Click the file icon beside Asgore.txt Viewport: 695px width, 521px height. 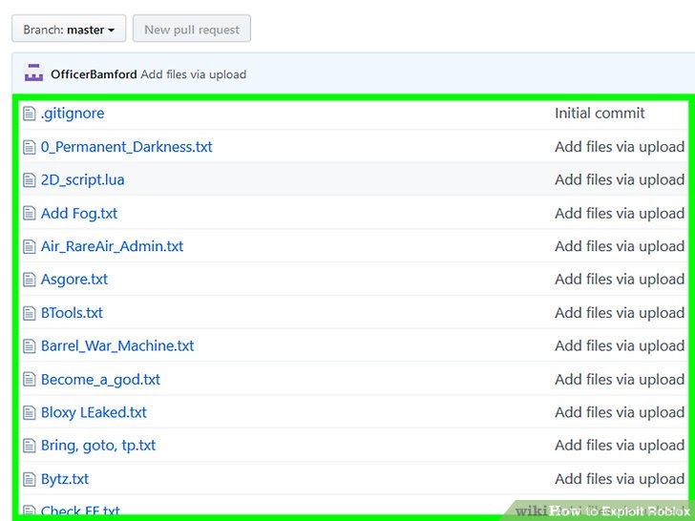pos(30,280)
